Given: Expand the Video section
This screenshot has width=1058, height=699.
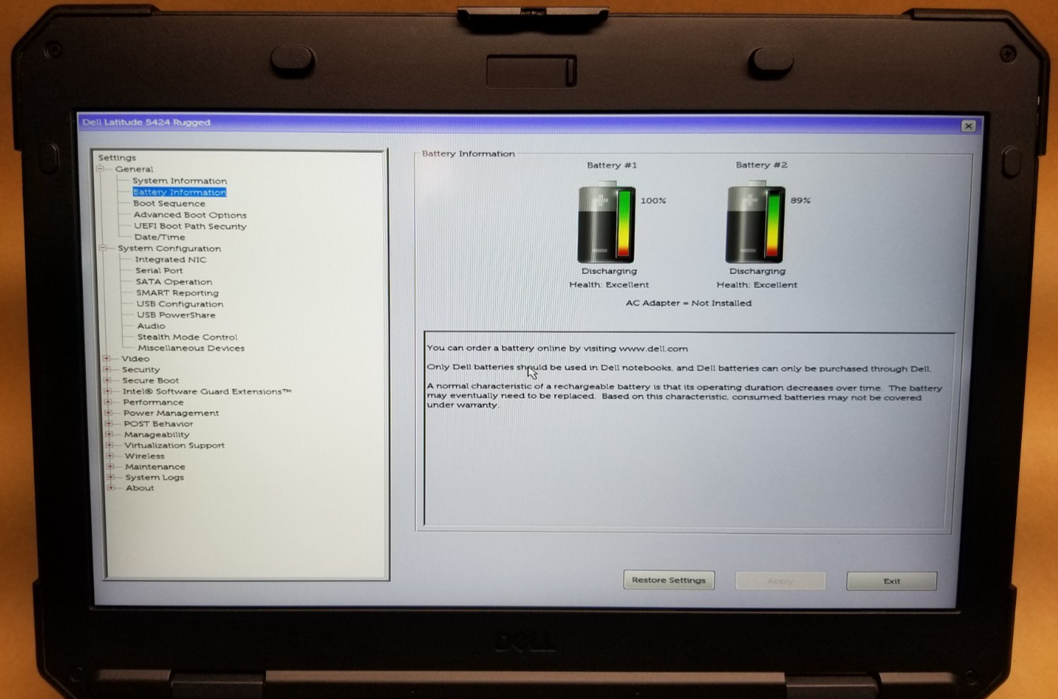Looking at the screenshot, I should pos(107,359).
